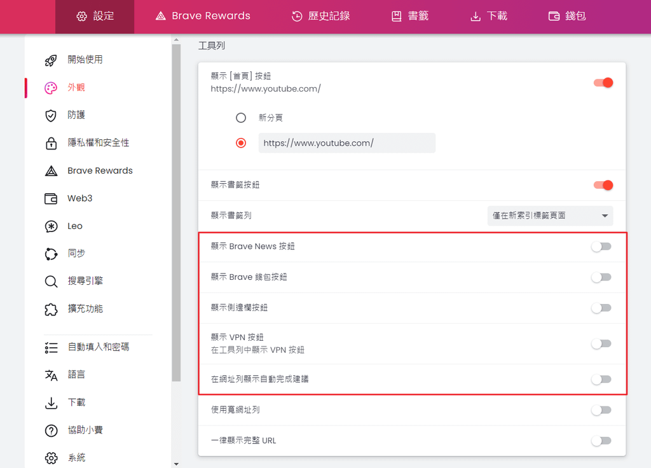
Task: Enable 使用寬網址列 toggle
Action: tap(601, 410)
